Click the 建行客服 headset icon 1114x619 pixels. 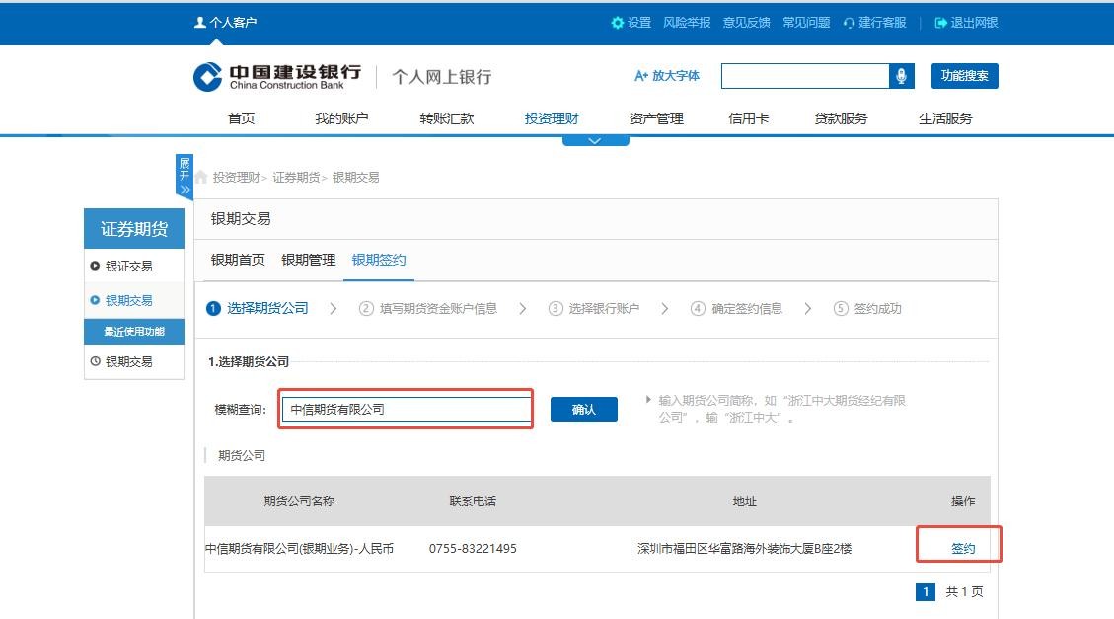[849, 23]
